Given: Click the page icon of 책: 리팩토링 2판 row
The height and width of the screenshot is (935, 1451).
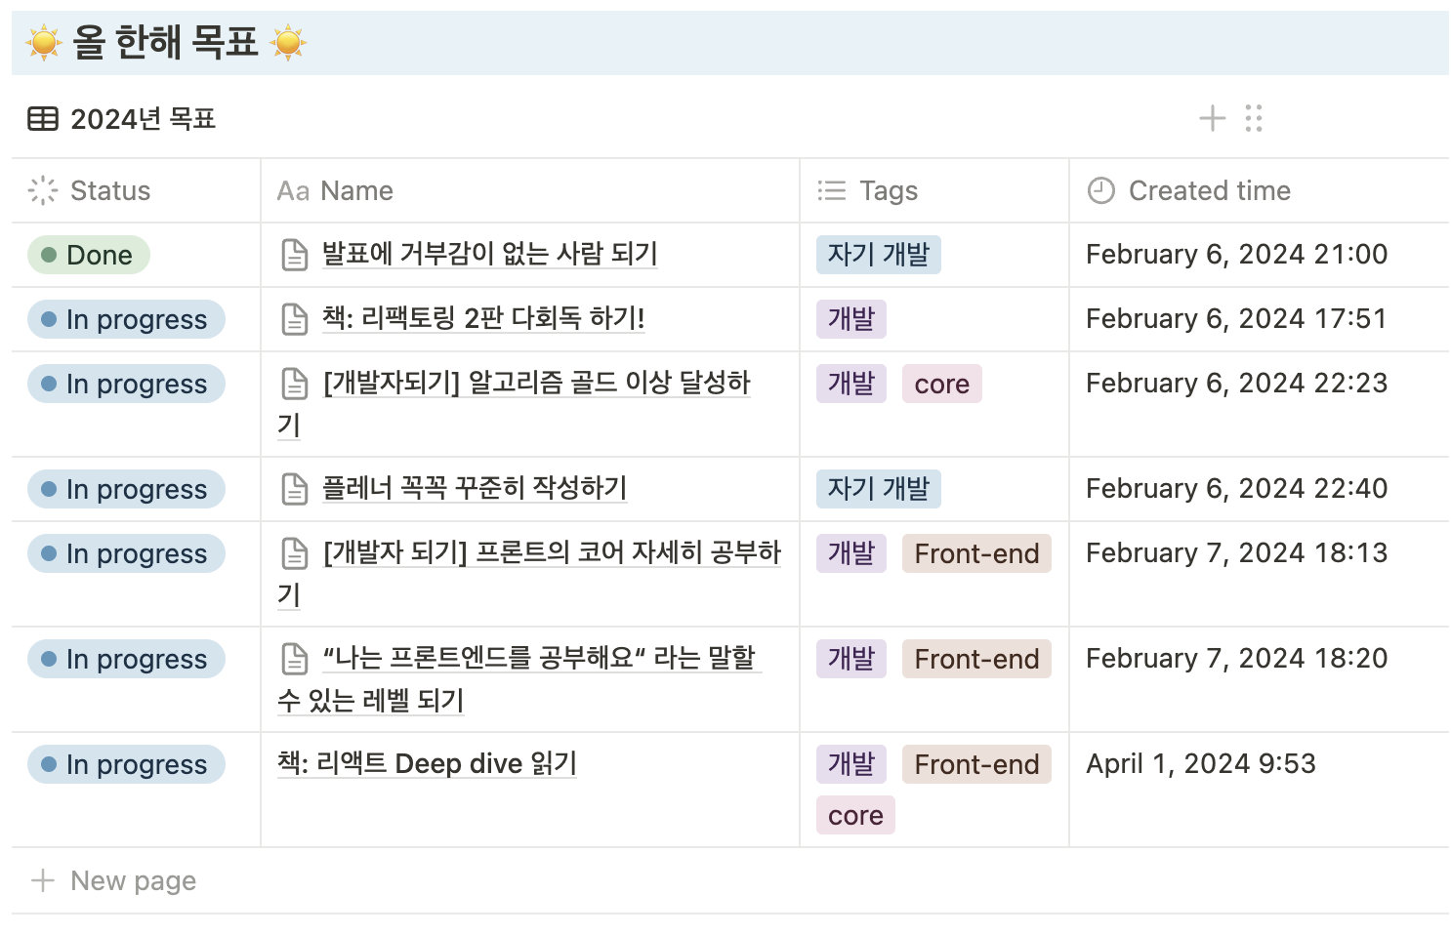Looking at the screenshot, I should point(294,319).
